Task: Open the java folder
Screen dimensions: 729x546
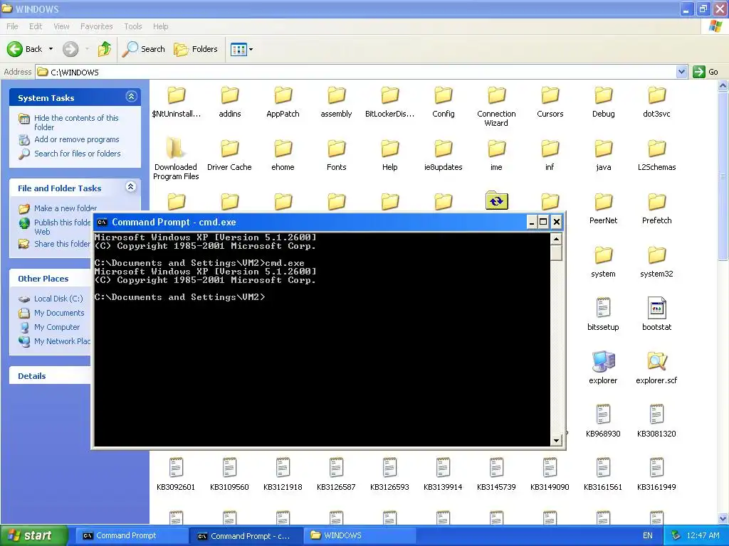Action: click(x=604, y=155)
